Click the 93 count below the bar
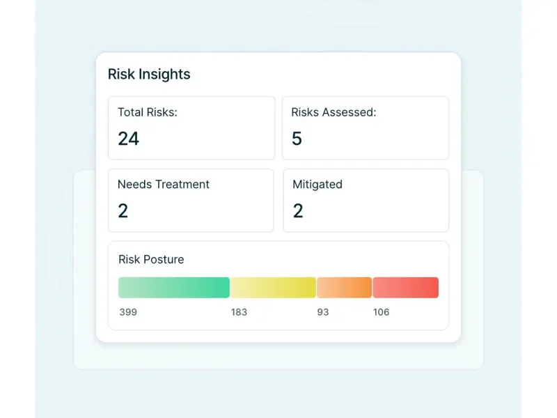The image size is (557, 418). pyautogui.click(x=323, y=312)
